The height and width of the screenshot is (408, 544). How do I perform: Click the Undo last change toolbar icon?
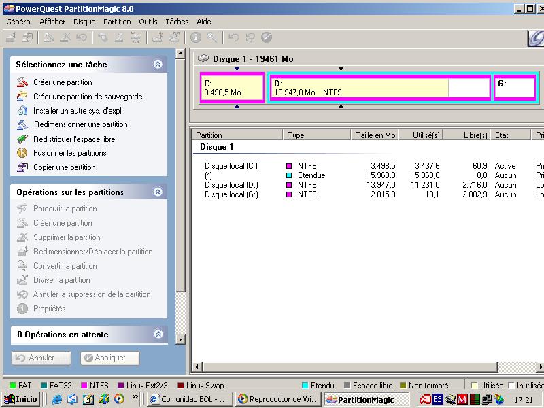(233, 37)
